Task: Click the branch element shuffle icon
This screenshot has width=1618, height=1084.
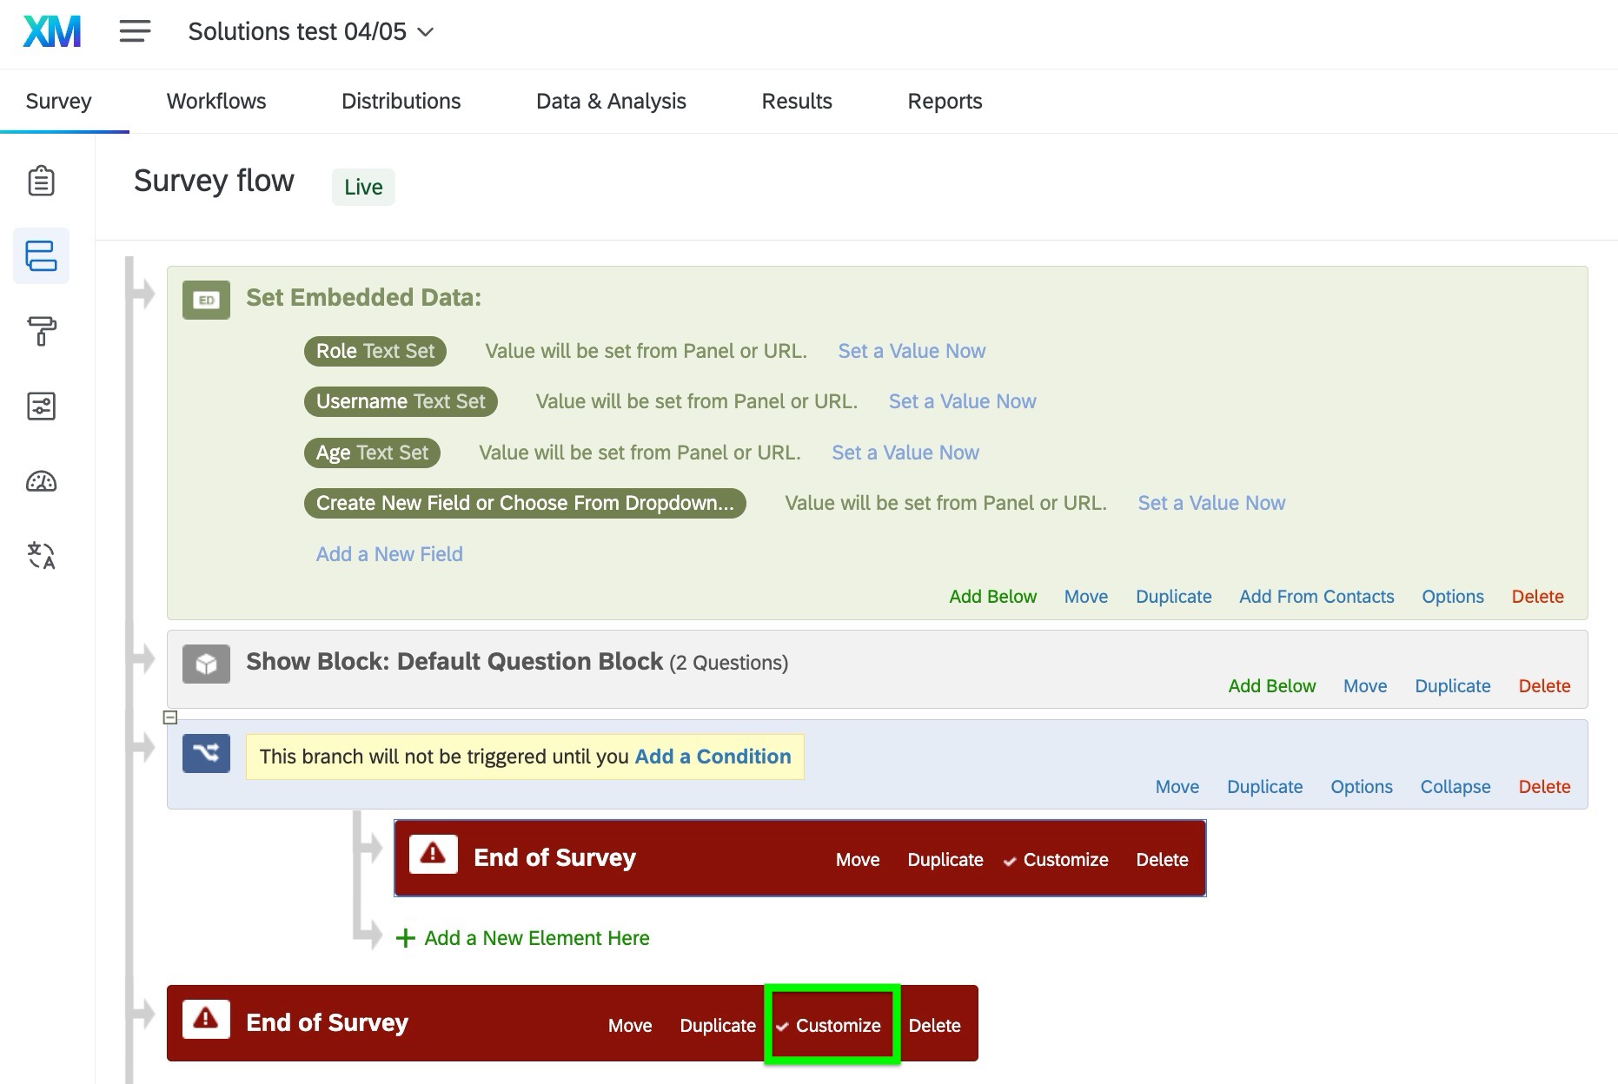Action: (x=206, y=753)
